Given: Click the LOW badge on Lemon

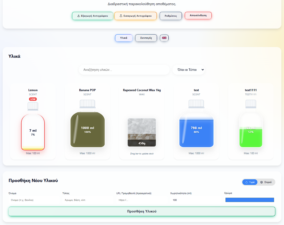Looking at the screenshot, I should 33,99.
